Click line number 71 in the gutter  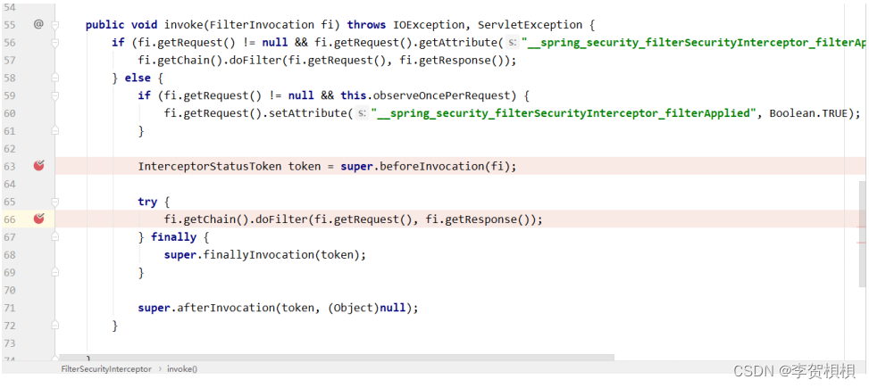[x=10, y=309]
